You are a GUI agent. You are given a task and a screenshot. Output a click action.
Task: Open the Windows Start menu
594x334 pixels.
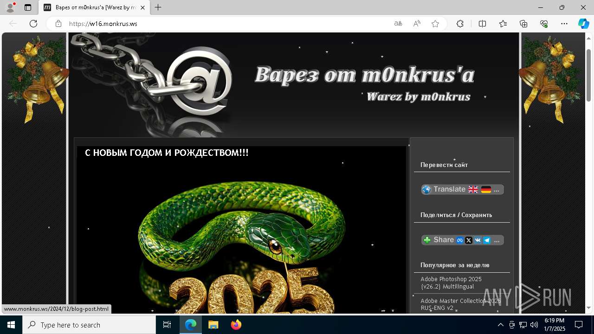tap(11, 325)
